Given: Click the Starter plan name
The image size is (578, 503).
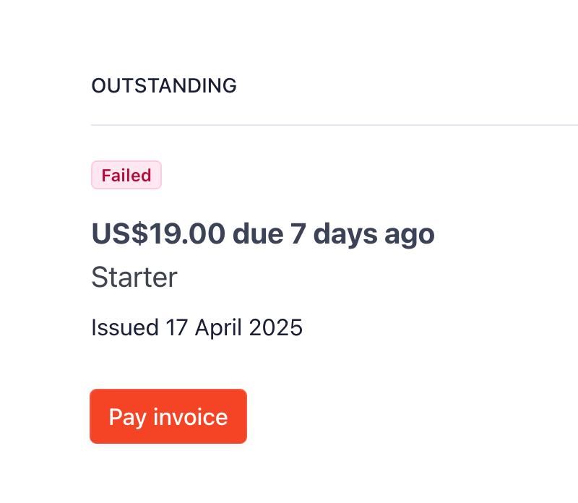Looking at the screenshot, I should 134,278.
